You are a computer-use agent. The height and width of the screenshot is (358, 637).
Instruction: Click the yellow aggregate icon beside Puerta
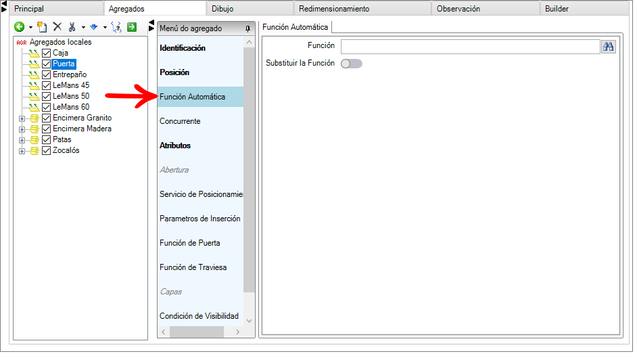(34, 64)
